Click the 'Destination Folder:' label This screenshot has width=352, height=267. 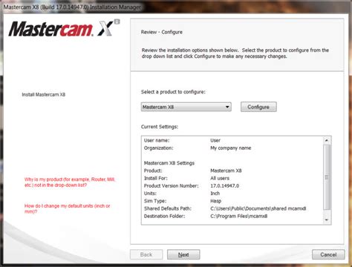tap(164, 216)
